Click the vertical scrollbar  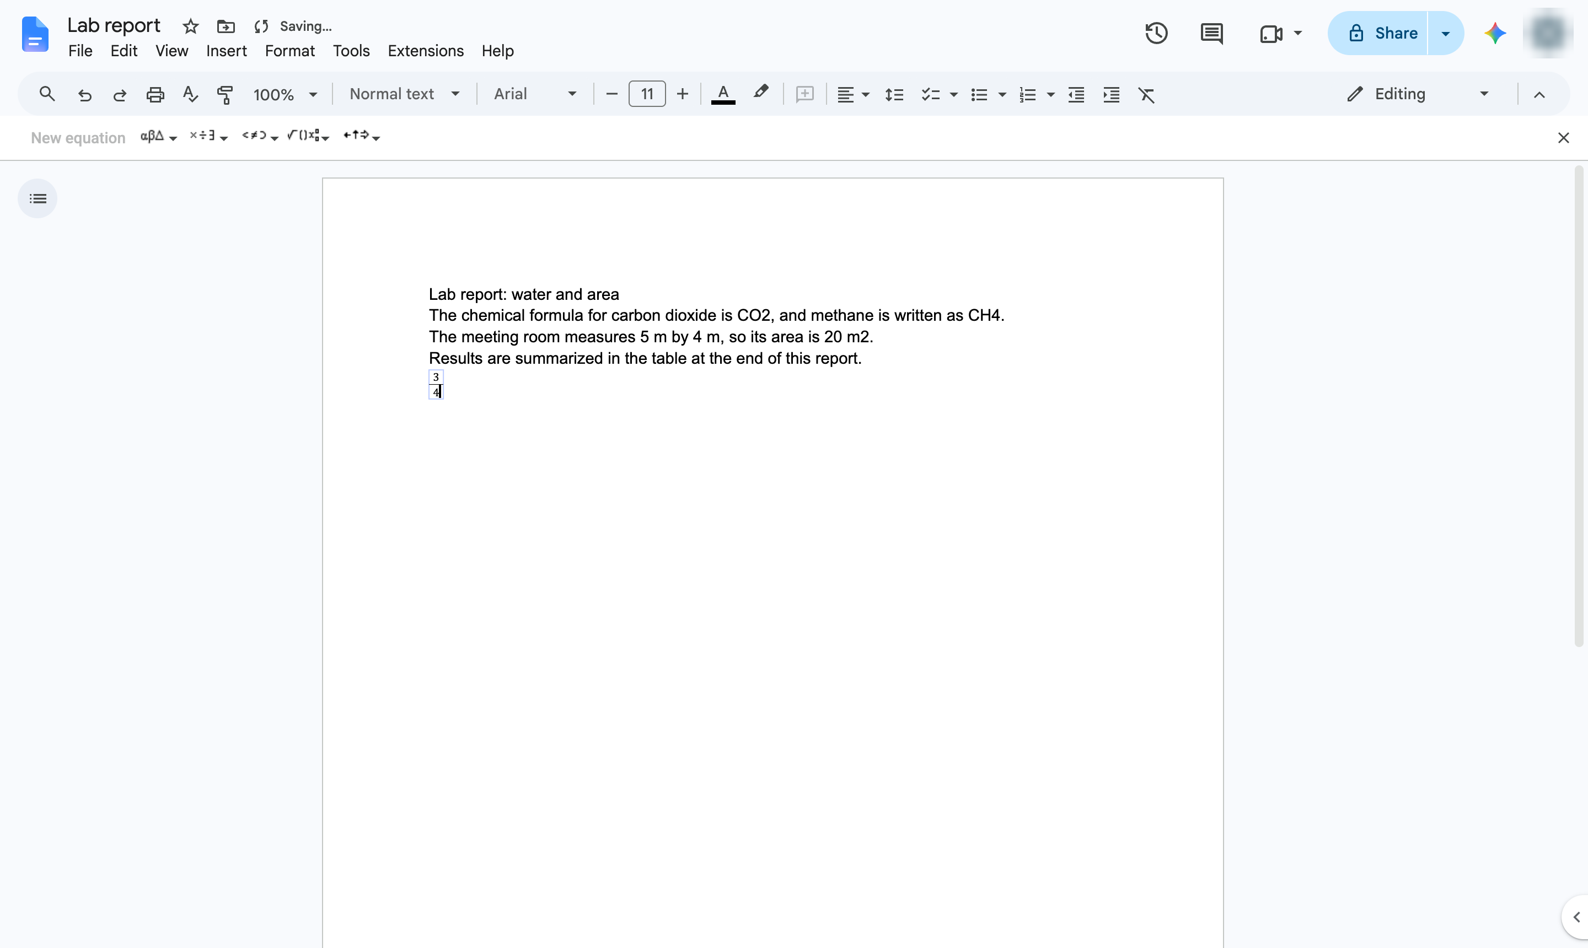[1579, 406]
